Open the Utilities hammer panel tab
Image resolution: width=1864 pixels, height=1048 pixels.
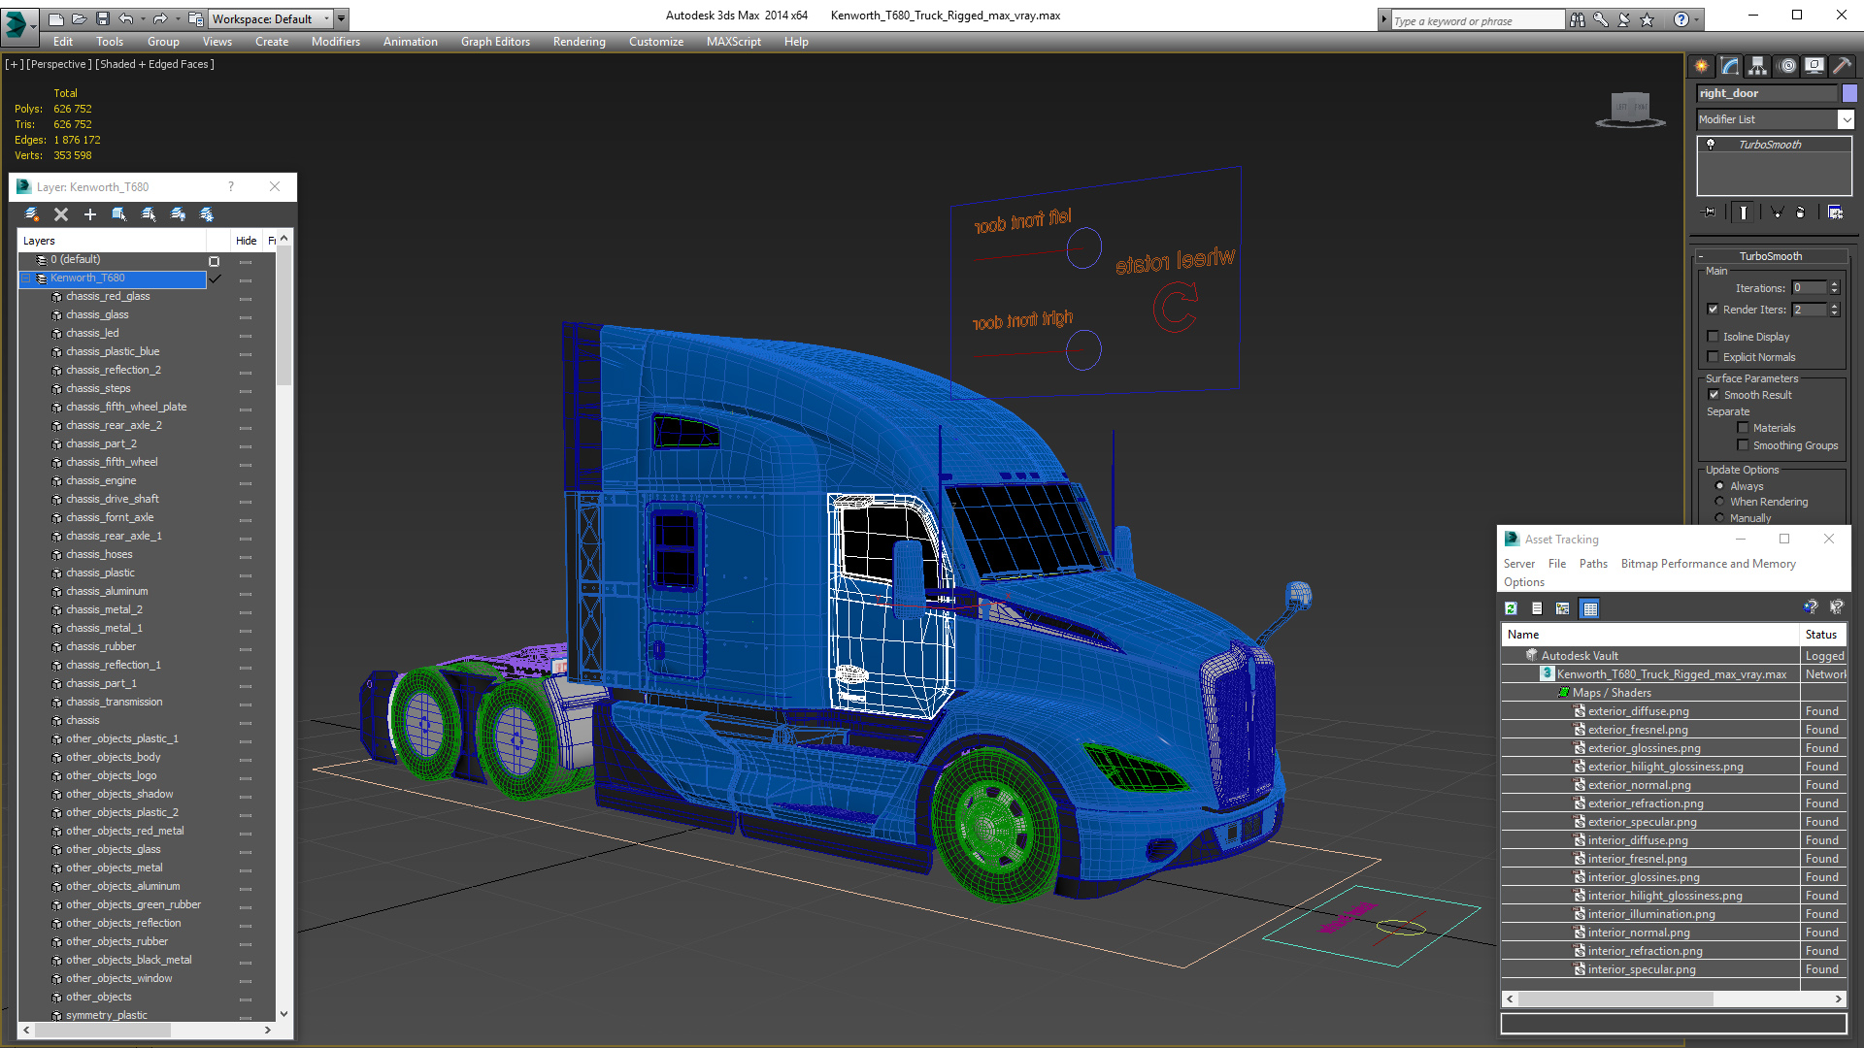coord(1842,66)
